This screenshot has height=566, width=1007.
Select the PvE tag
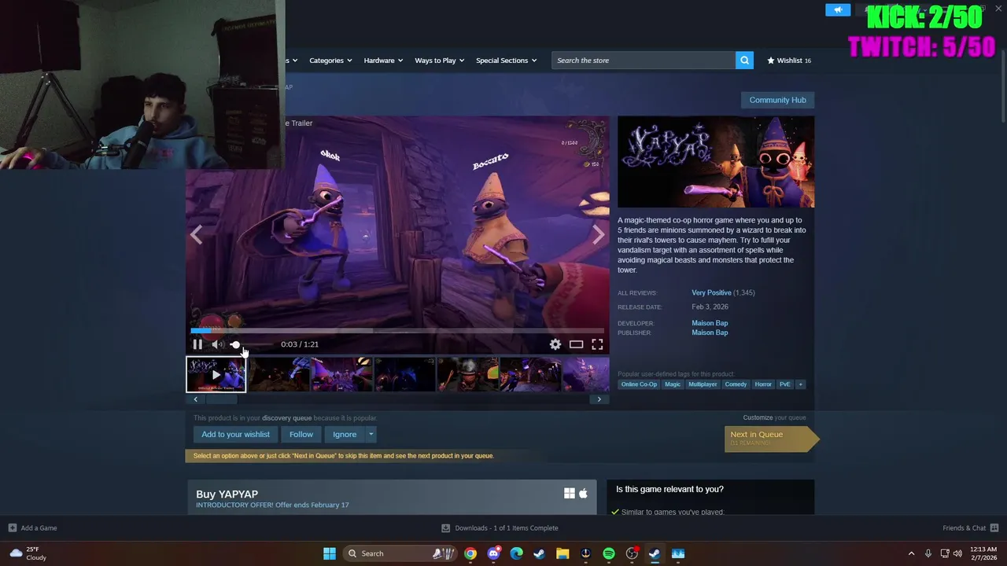tap(784, 384)
